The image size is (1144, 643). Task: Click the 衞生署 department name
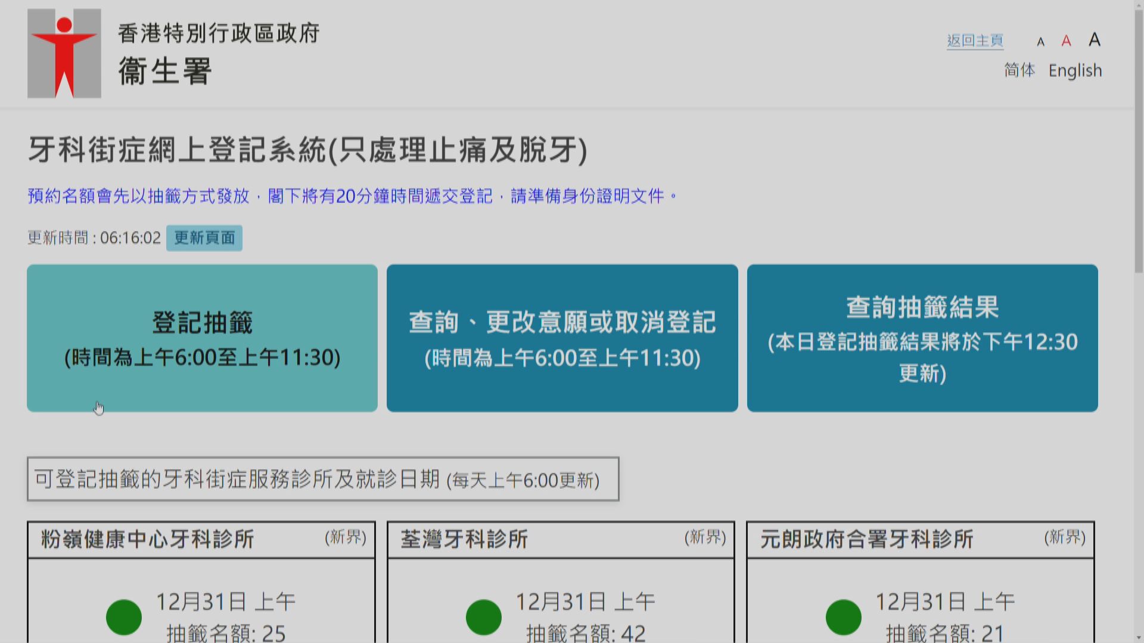click(x=165, y=71)
